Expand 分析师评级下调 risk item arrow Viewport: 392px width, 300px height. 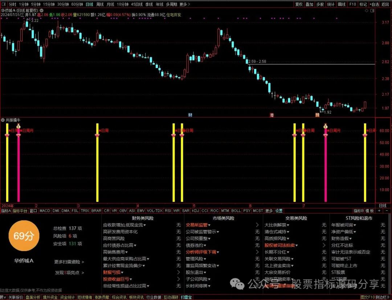click(x=257, y=252)
